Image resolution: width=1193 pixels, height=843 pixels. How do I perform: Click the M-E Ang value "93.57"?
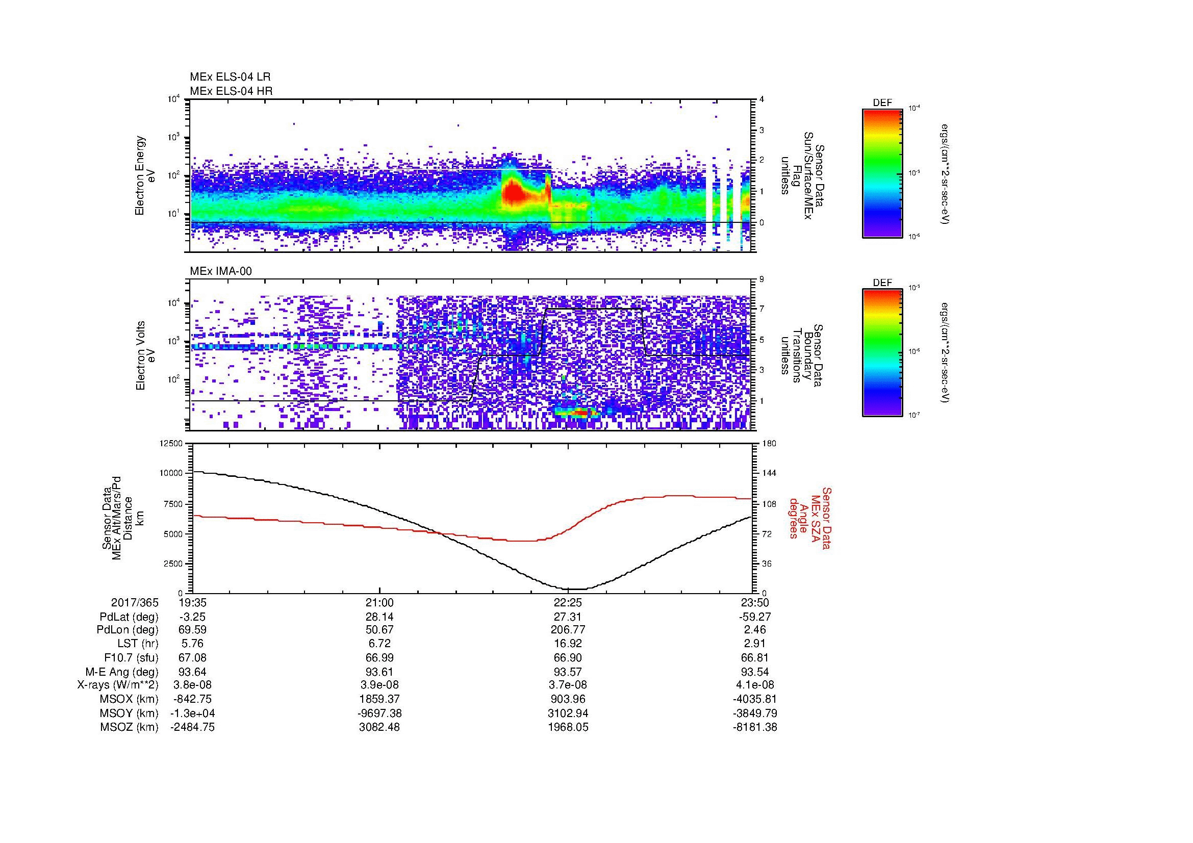(x=568, y=672)
